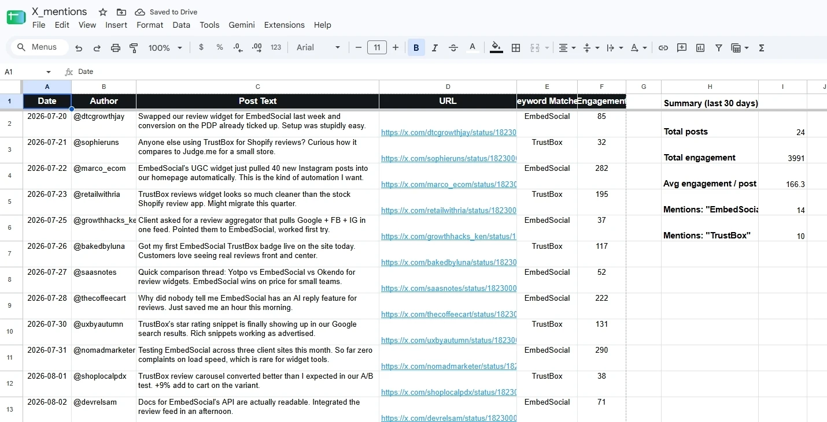This screenshot has height=422, width=827.
Task: Open the dtcgrowthjay status link
Action: coord(448,132)
